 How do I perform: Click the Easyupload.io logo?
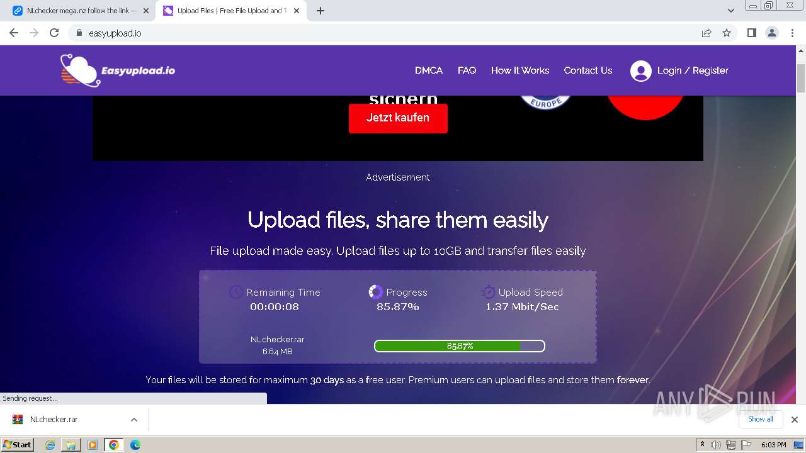click(x=118, y=70)
